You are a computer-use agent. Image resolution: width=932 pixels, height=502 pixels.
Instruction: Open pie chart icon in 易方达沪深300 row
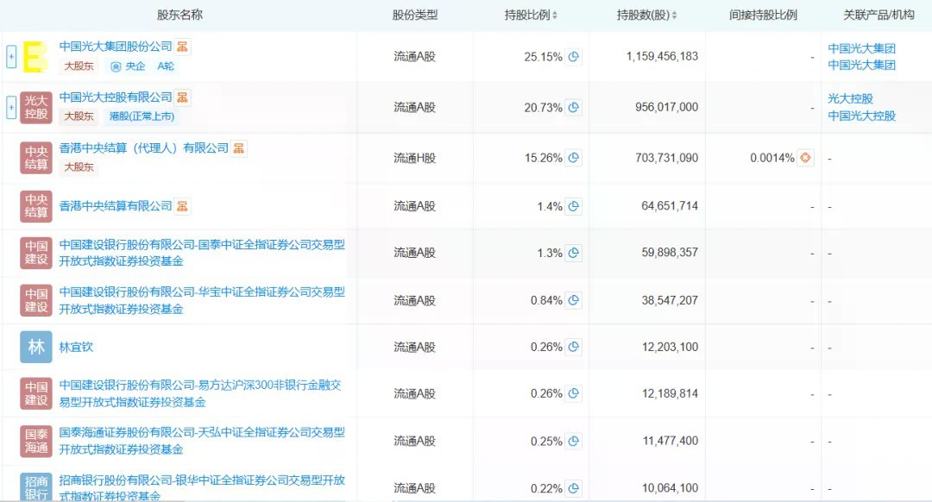(574, 393)
